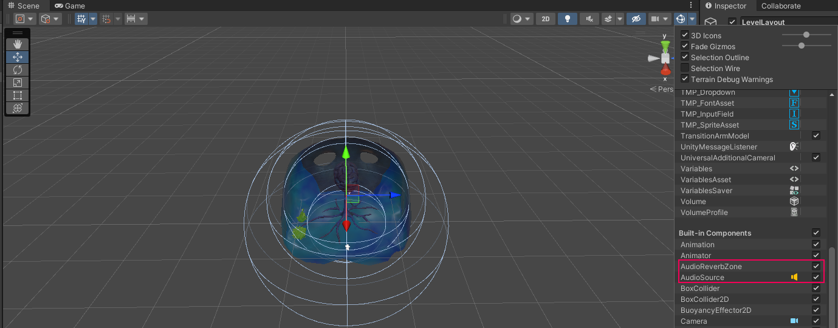This screenshot has width=838, height=328.
Task: Select the Rotate tool
Action: (17, 70)
